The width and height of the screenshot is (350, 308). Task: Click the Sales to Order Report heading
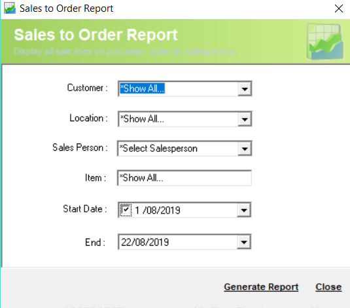[x=96, y=35]
